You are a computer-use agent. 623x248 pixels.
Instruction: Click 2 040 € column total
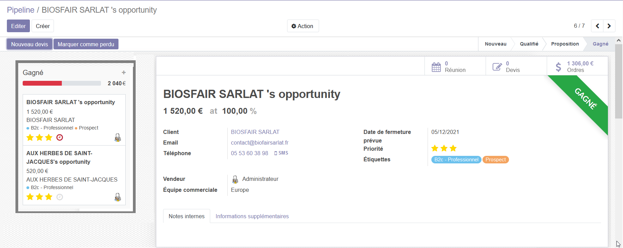coord(117,83)
